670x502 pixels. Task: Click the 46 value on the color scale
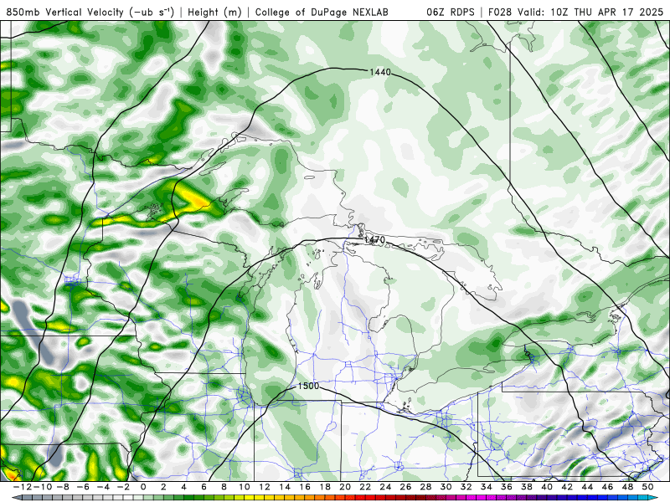[607, 487]
